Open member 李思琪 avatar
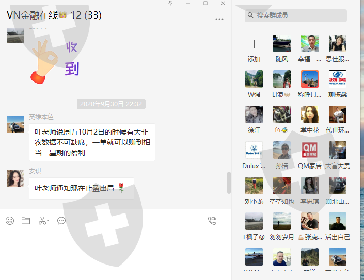Viewport: 364px width, 280px height. pos(310,186)
